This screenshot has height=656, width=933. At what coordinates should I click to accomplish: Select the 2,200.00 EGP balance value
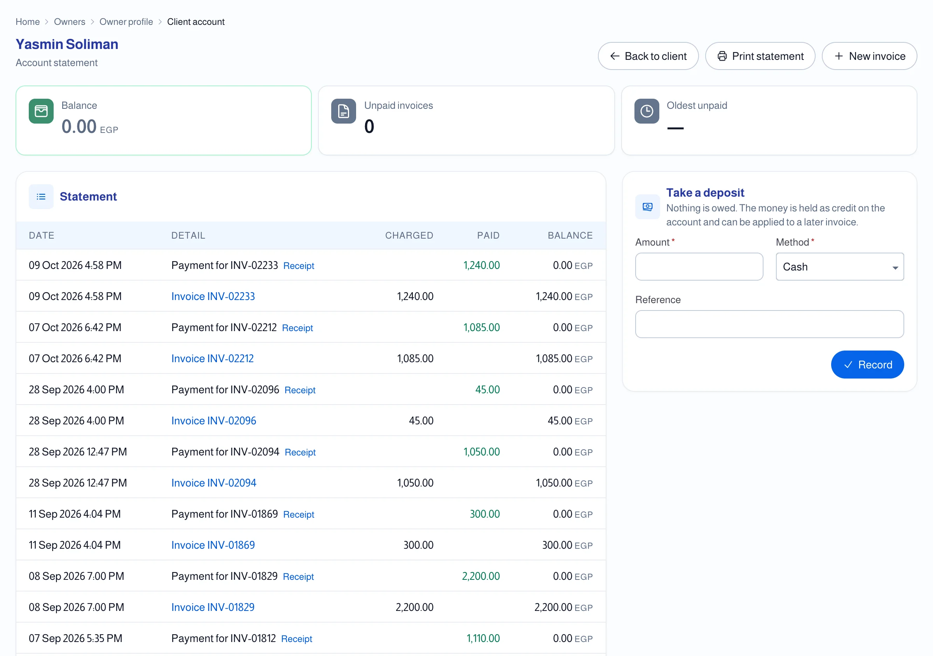pos(563,607)
